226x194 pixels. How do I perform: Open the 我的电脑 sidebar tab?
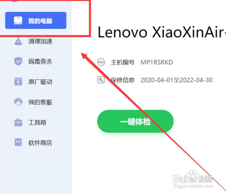[x=36, y=20]
